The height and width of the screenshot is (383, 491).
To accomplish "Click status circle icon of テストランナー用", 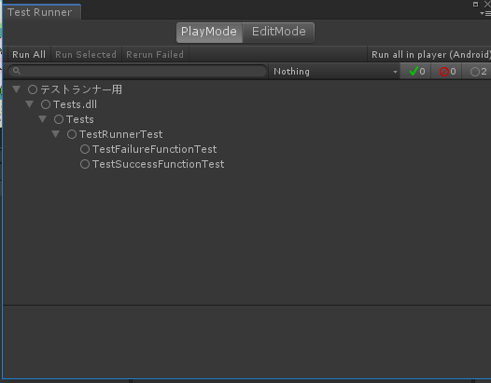I will click(33, 89).
